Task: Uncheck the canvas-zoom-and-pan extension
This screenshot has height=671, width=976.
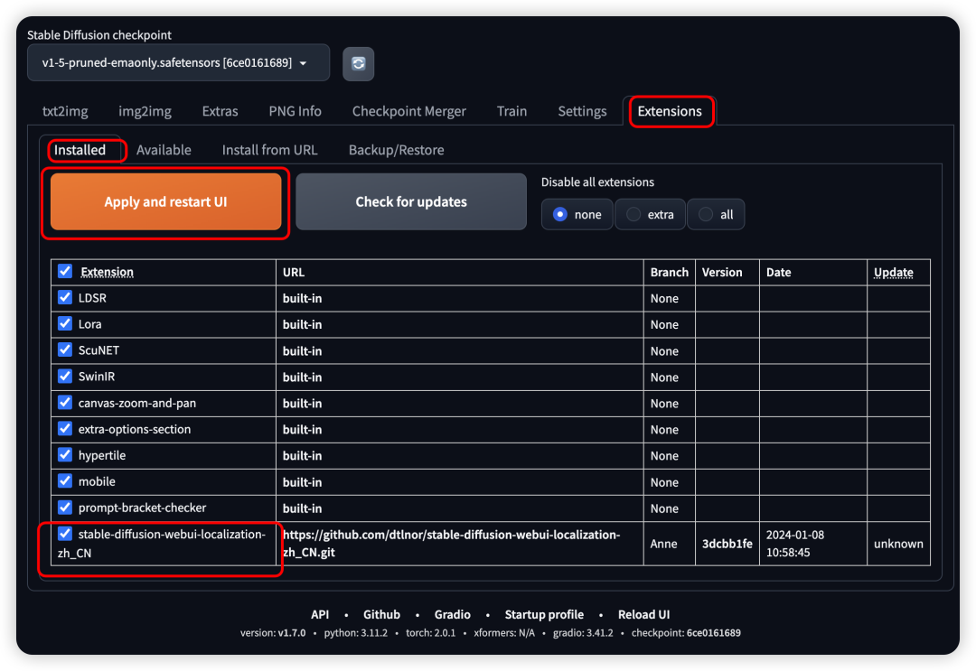Action: coord(65,403)
